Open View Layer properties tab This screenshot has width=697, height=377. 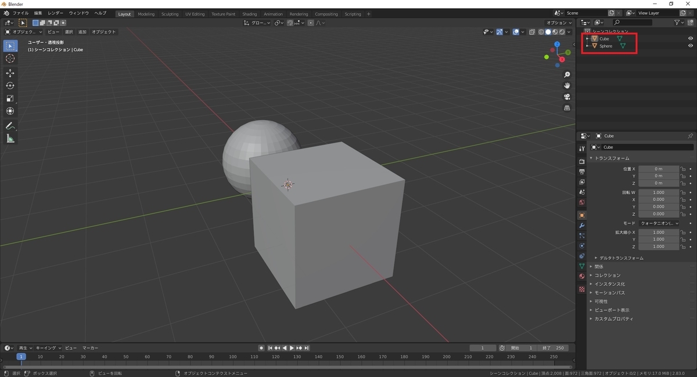point(582,182)
